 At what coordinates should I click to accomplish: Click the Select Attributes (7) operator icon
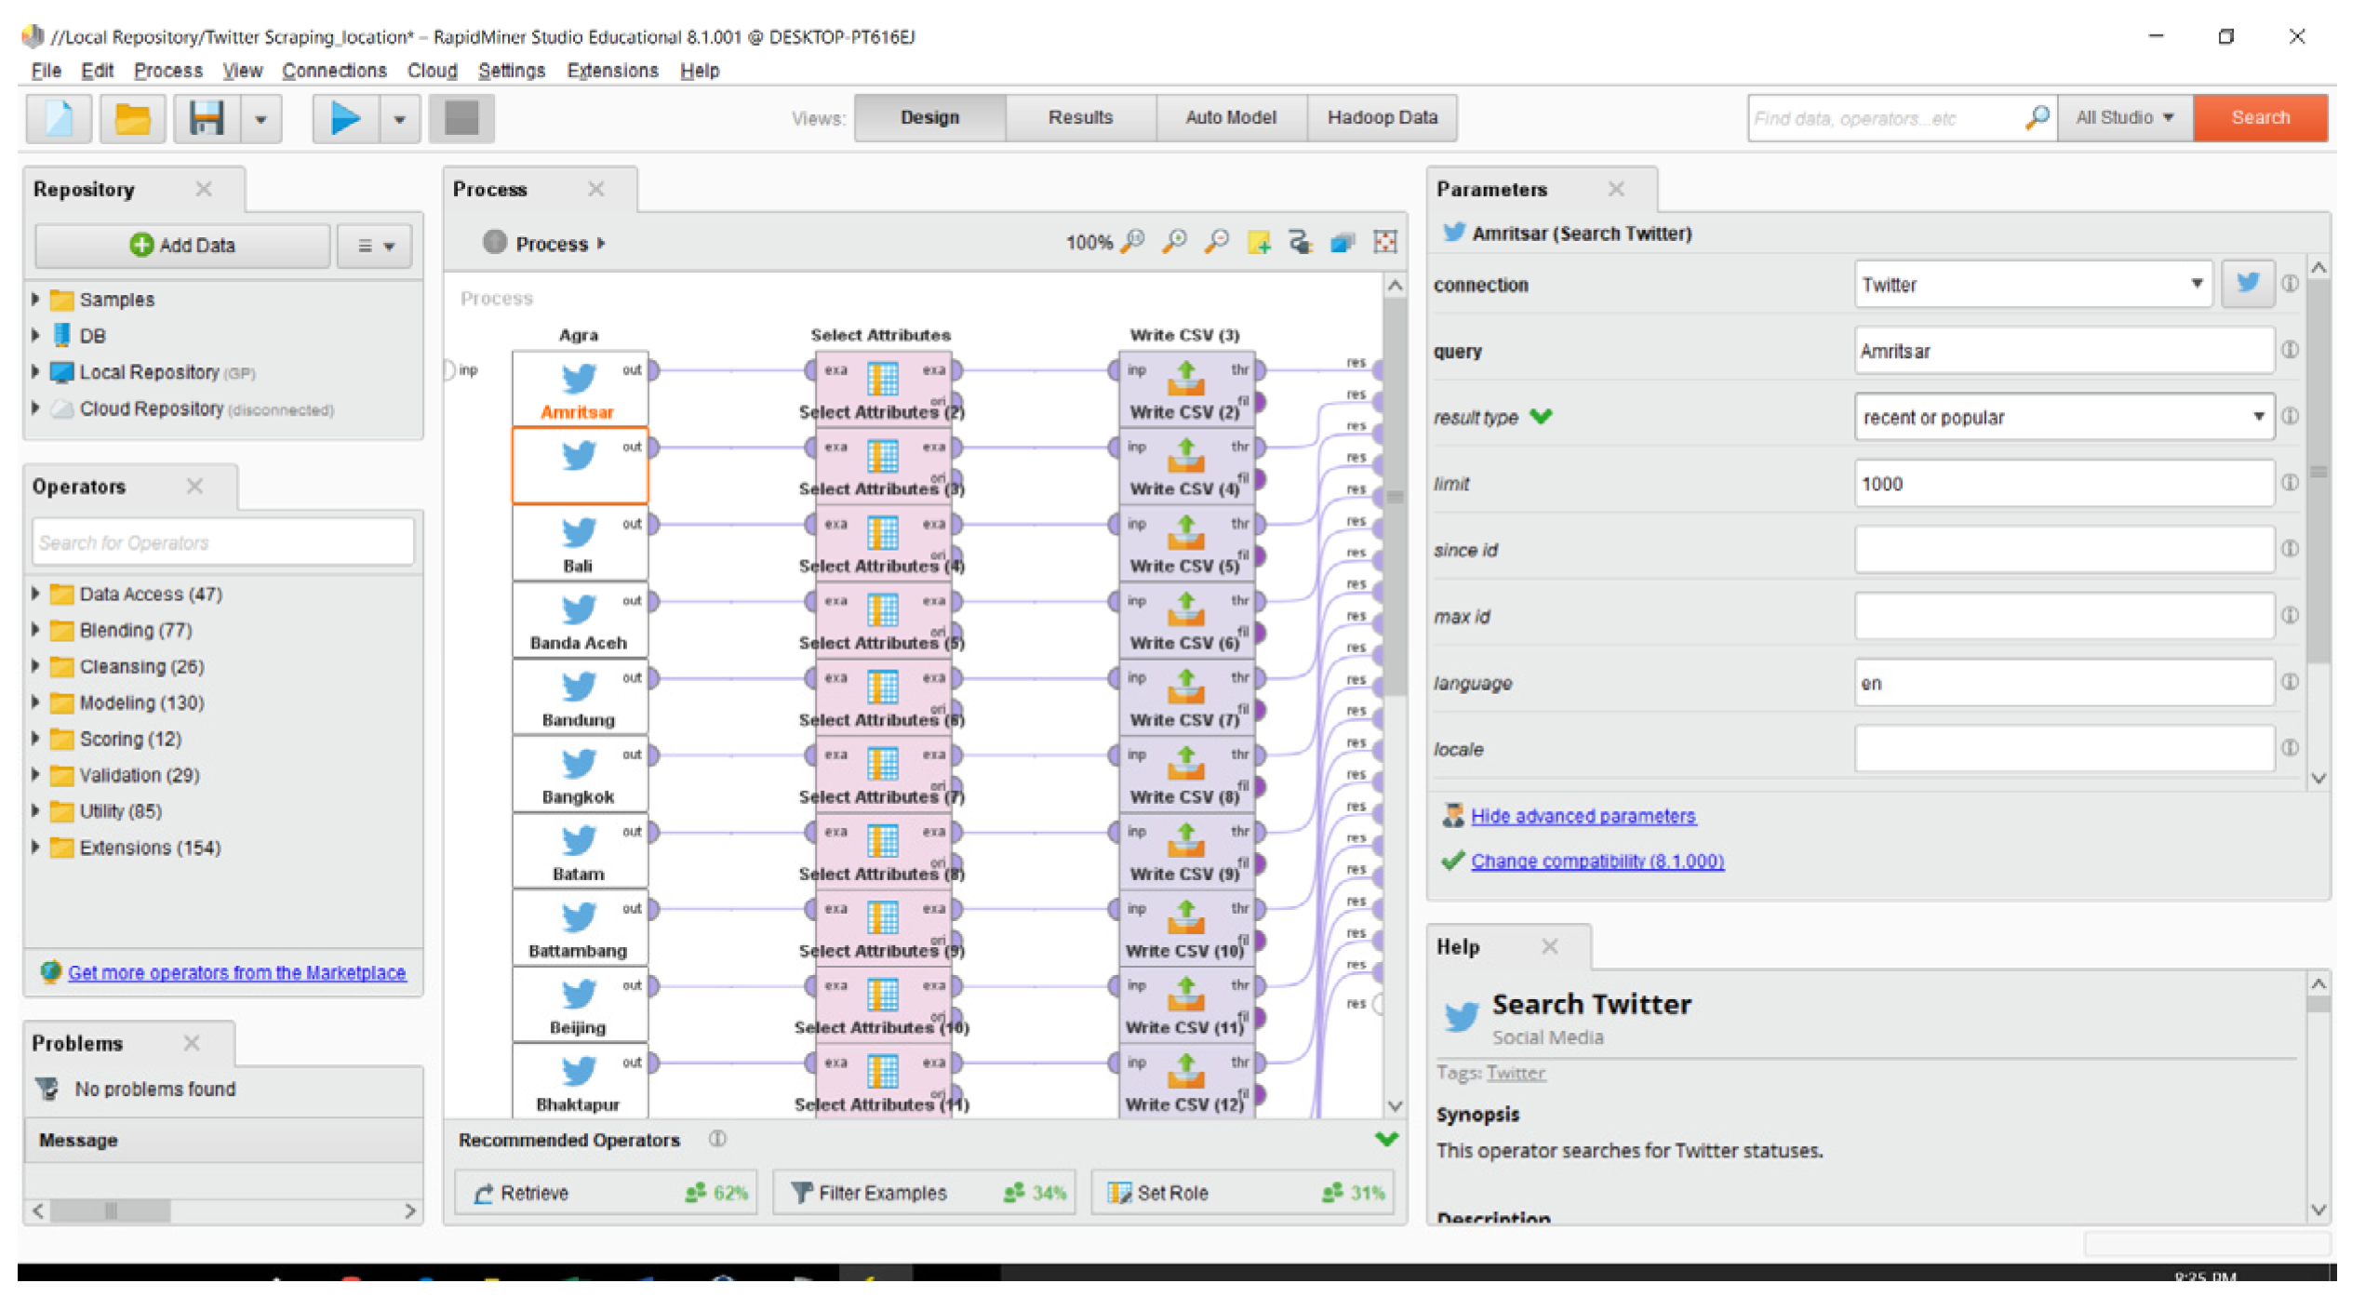coord(882,764)
